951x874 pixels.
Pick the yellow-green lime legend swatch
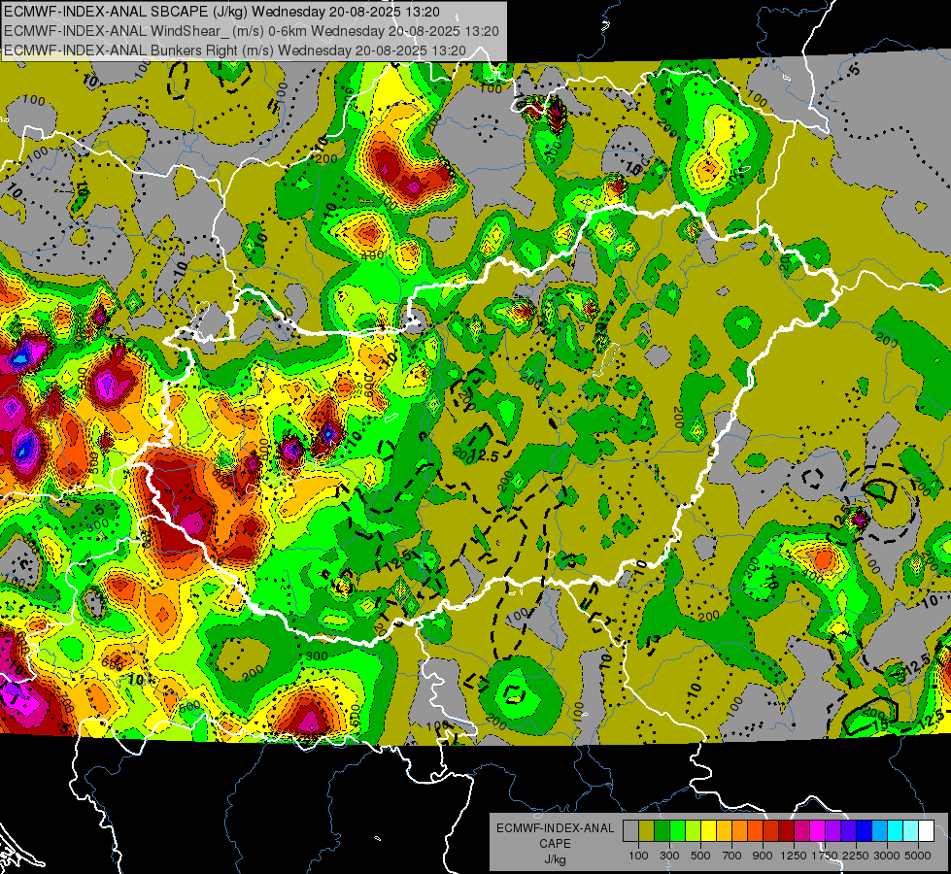click(694, 831)
